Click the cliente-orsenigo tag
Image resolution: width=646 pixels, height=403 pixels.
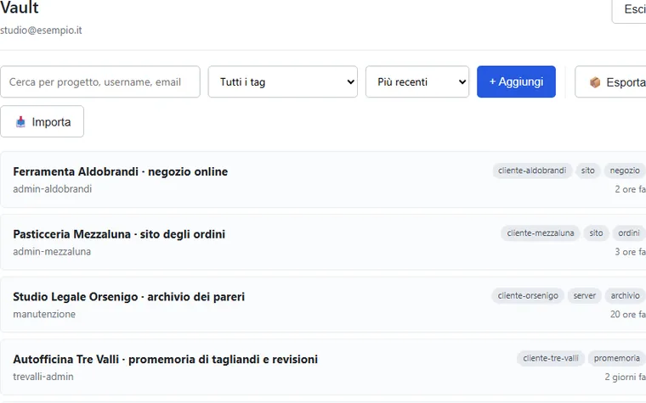click(x=528, y=295)
